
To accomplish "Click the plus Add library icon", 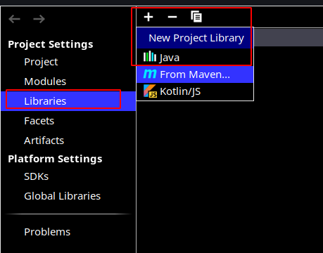I will click(x=148, y=17).
